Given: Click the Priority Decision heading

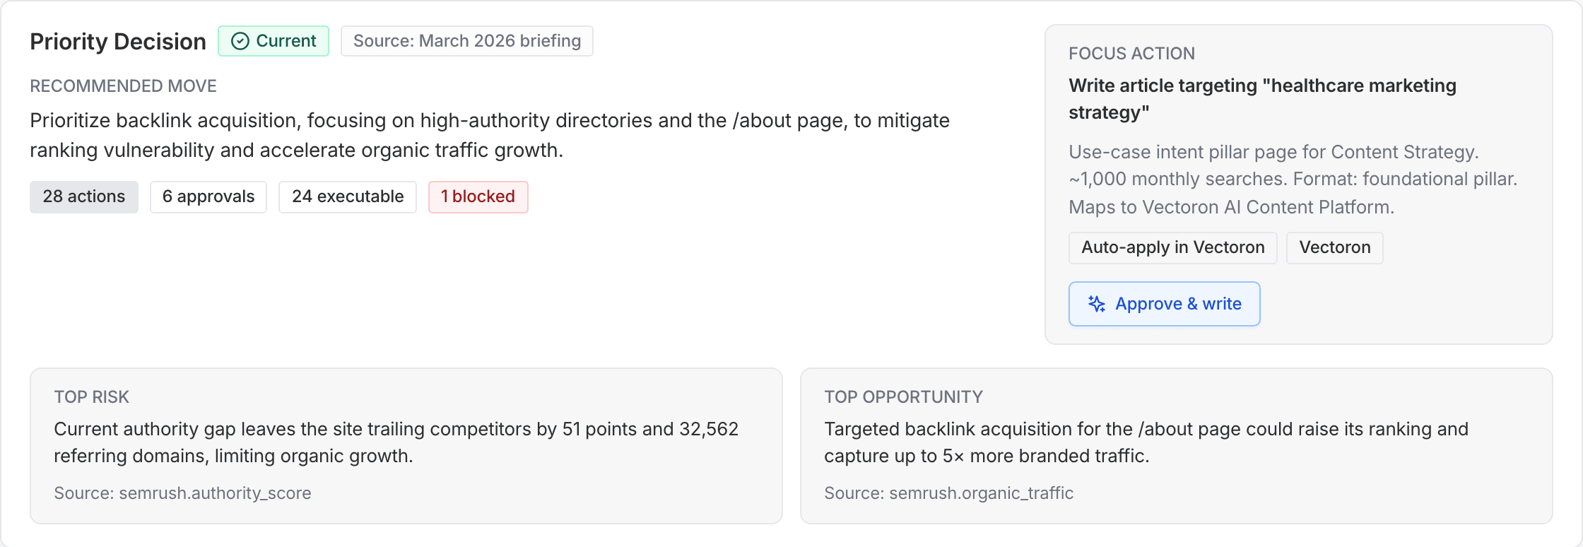Looking at the screenshot, I should [117, 41].
